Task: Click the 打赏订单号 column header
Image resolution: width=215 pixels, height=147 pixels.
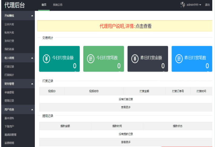Action: 178,91
